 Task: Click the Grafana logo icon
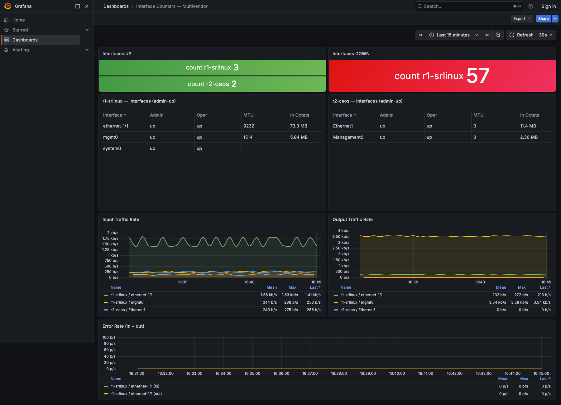pyautogui.click(x=7, y=6)
